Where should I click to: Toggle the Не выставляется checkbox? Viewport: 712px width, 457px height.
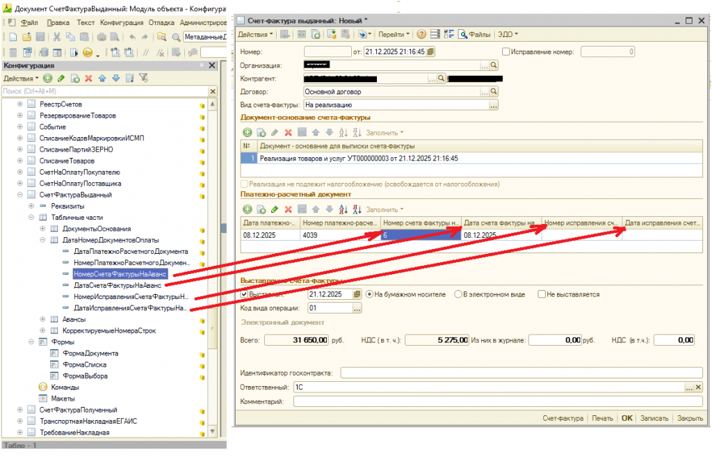541,294
